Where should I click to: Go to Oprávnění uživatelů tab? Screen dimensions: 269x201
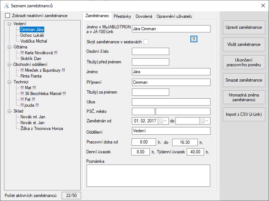(174, 16)
